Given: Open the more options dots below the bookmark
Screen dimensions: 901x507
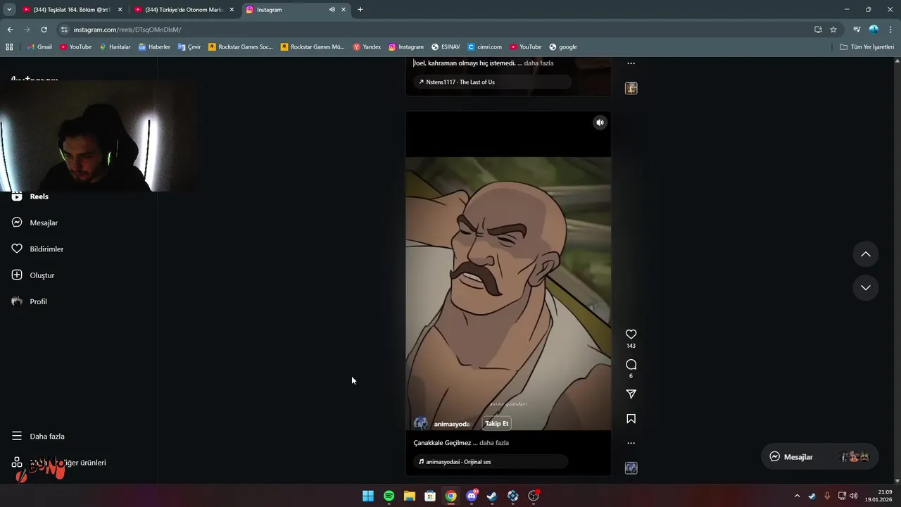Looking at the screenshot, I should 631,443.
